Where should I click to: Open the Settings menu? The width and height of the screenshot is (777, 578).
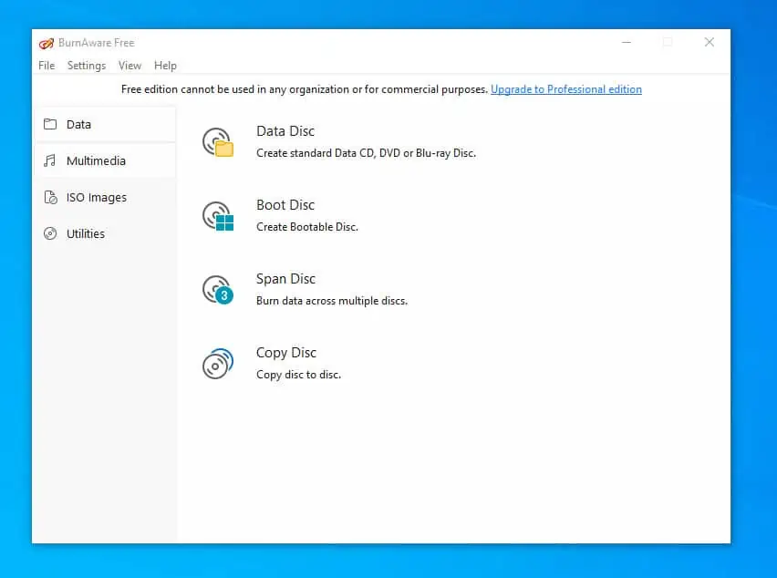click(x=87, y=66)
